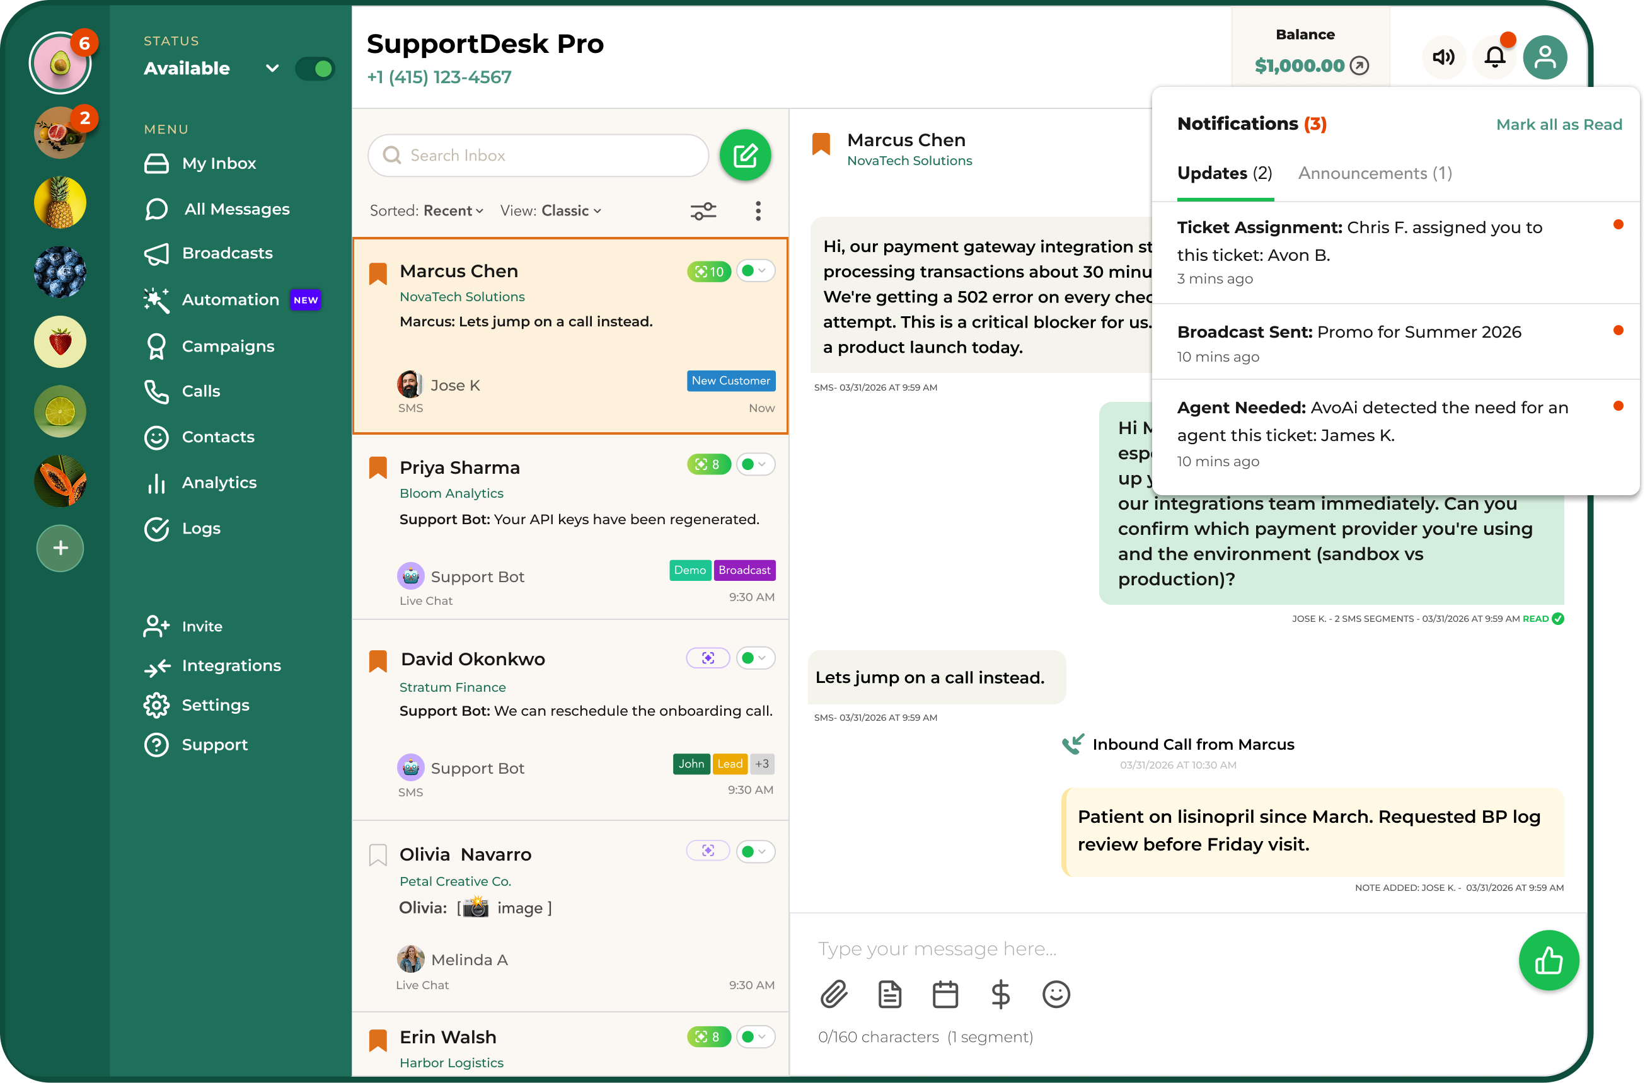Open the Sorted: Recent dropdown
Viewport: 1645px width, 1083px height.
coord(427,210)
